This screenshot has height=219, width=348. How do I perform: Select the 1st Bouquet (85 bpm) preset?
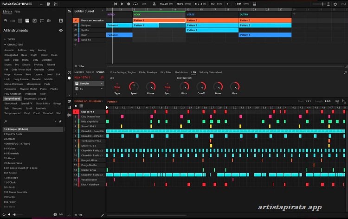click(33, 129)
